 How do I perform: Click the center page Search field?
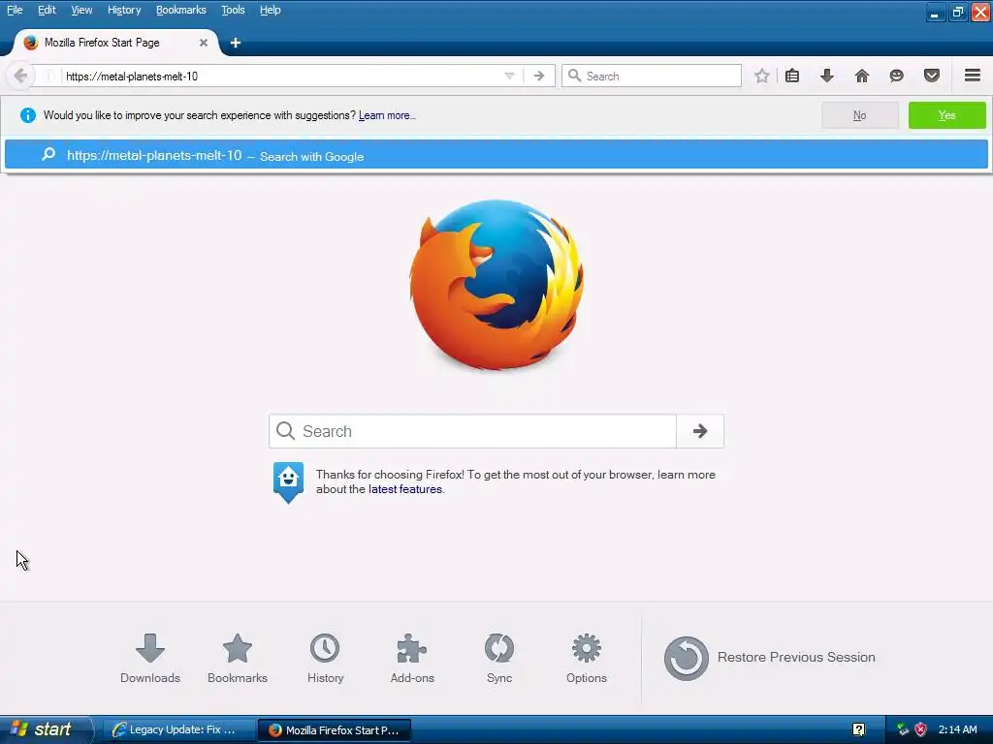pos(472,431)
